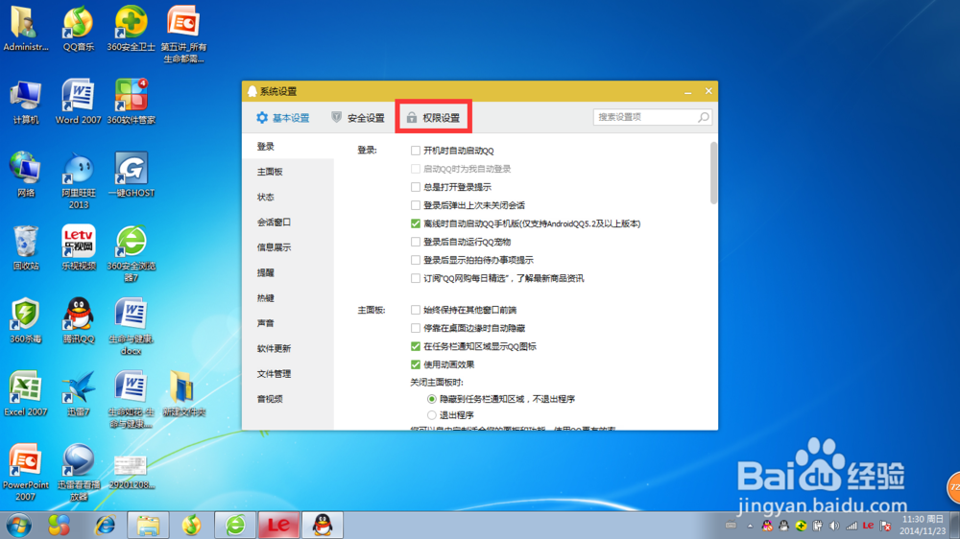Launch the 乐视视频 Letv shortcut
The width and height of the screenshot is (960, 539).
point(79,247)
